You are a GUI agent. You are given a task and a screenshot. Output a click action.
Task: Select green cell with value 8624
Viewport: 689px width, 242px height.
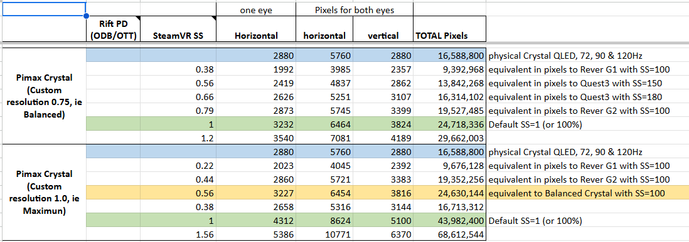(x=325, y=221)
